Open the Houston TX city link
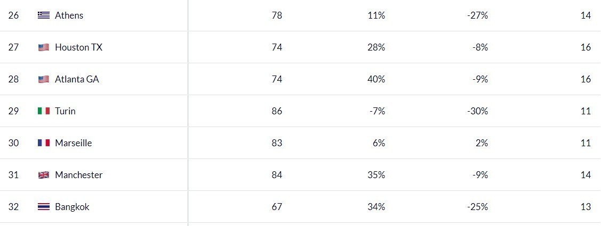This screenshot has width=601, height=226. click(x=78, y=47)
